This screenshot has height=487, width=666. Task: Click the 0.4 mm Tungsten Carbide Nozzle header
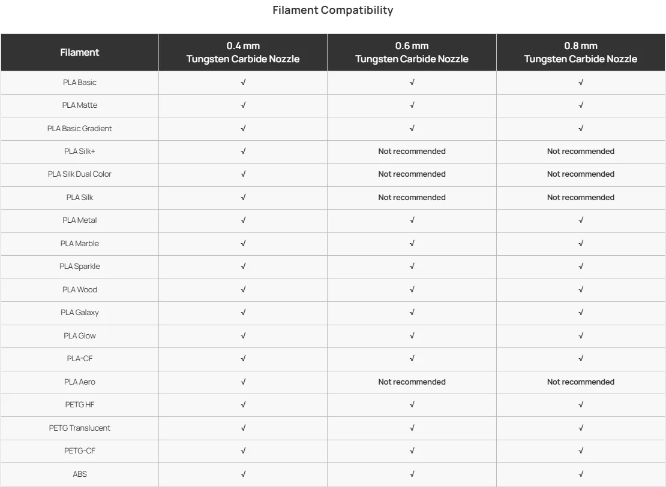(x=242, y=52)
